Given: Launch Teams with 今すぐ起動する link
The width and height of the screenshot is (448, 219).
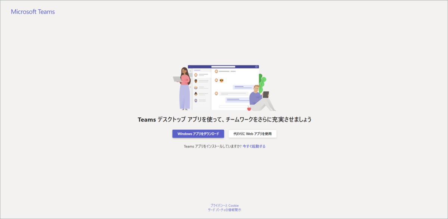Looking at the screenshot, I should pyautogui.click(x=254, y=146).
